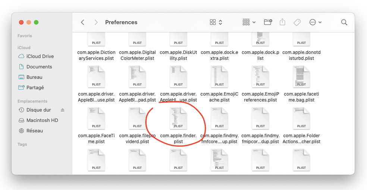The image size is (367, 190).
Task: Click the Favoris sidebar heading
Action: (25, 36)
